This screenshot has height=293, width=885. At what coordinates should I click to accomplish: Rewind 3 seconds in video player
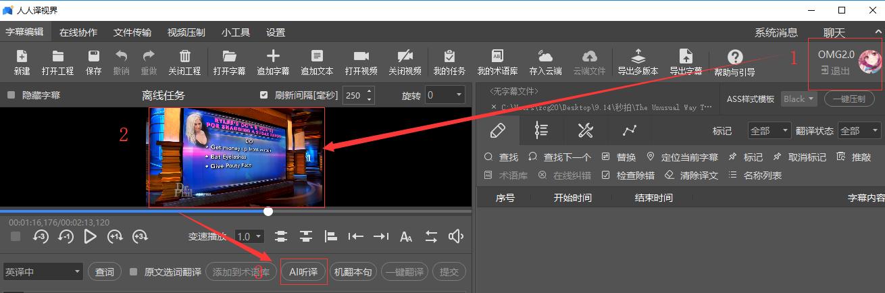click(41, 236)
